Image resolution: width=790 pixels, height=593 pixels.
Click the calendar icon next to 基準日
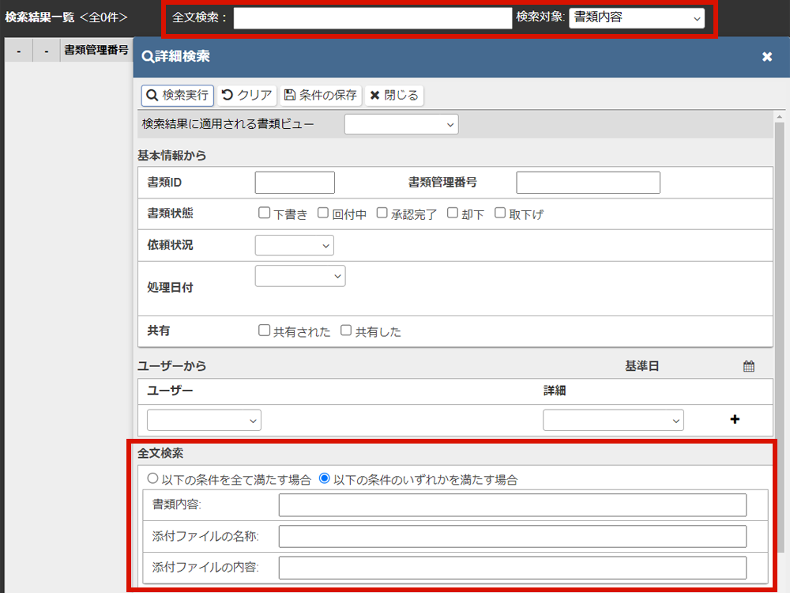coord(749,366)
